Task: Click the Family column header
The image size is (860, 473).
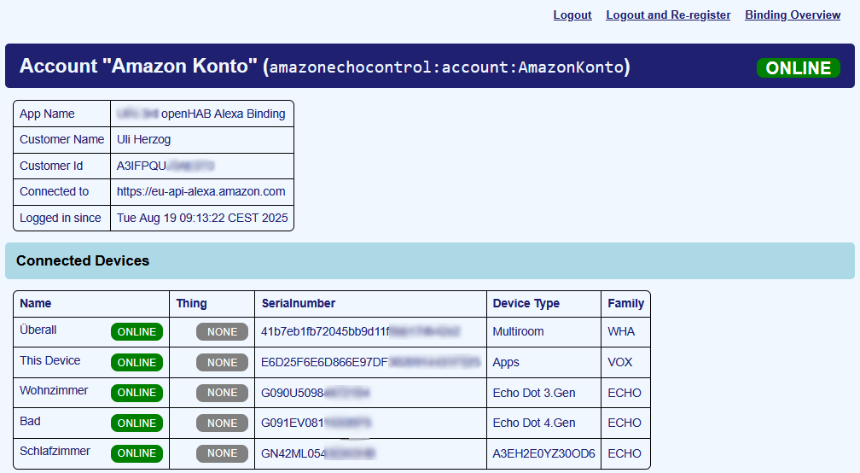Action: click(626, 303)
